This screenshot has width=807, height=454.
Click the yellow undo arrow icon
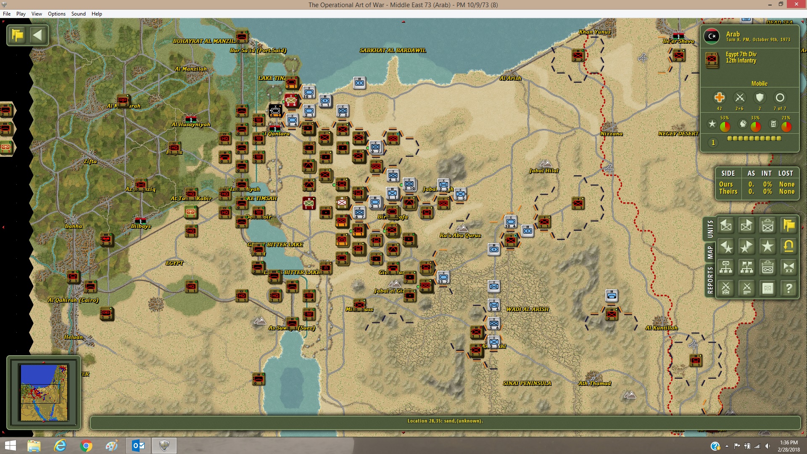pyautogui.click(x=789, y=247)
